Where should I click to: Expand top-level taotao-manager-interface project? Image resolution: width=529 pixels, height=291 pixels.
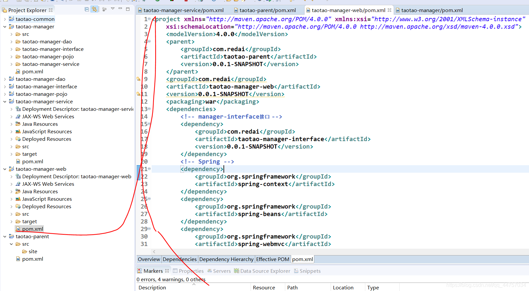pyautogui.click(x=5, y=87)
